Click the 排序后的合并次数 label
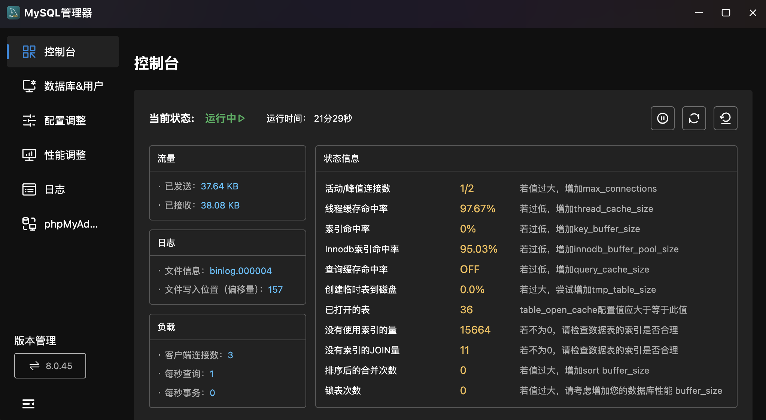766x420 pixels. pos(361,370)
